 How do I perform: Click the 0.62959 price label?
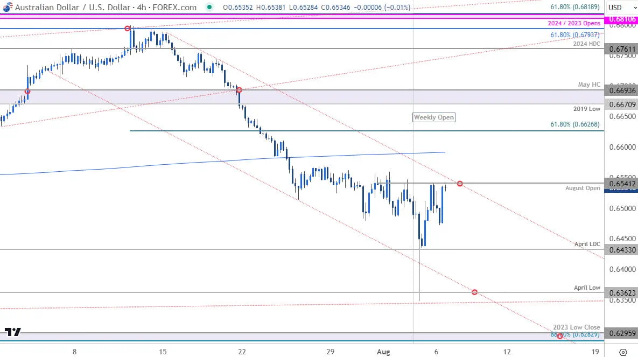[x=621, y=333]
